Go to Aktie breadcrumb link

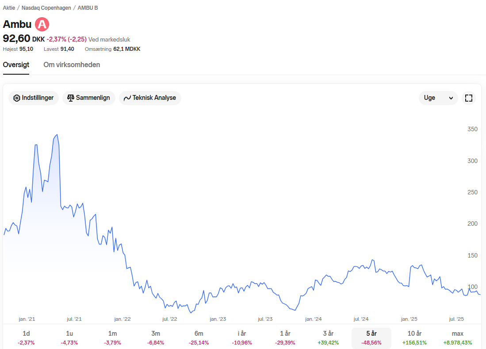(9, 8)
